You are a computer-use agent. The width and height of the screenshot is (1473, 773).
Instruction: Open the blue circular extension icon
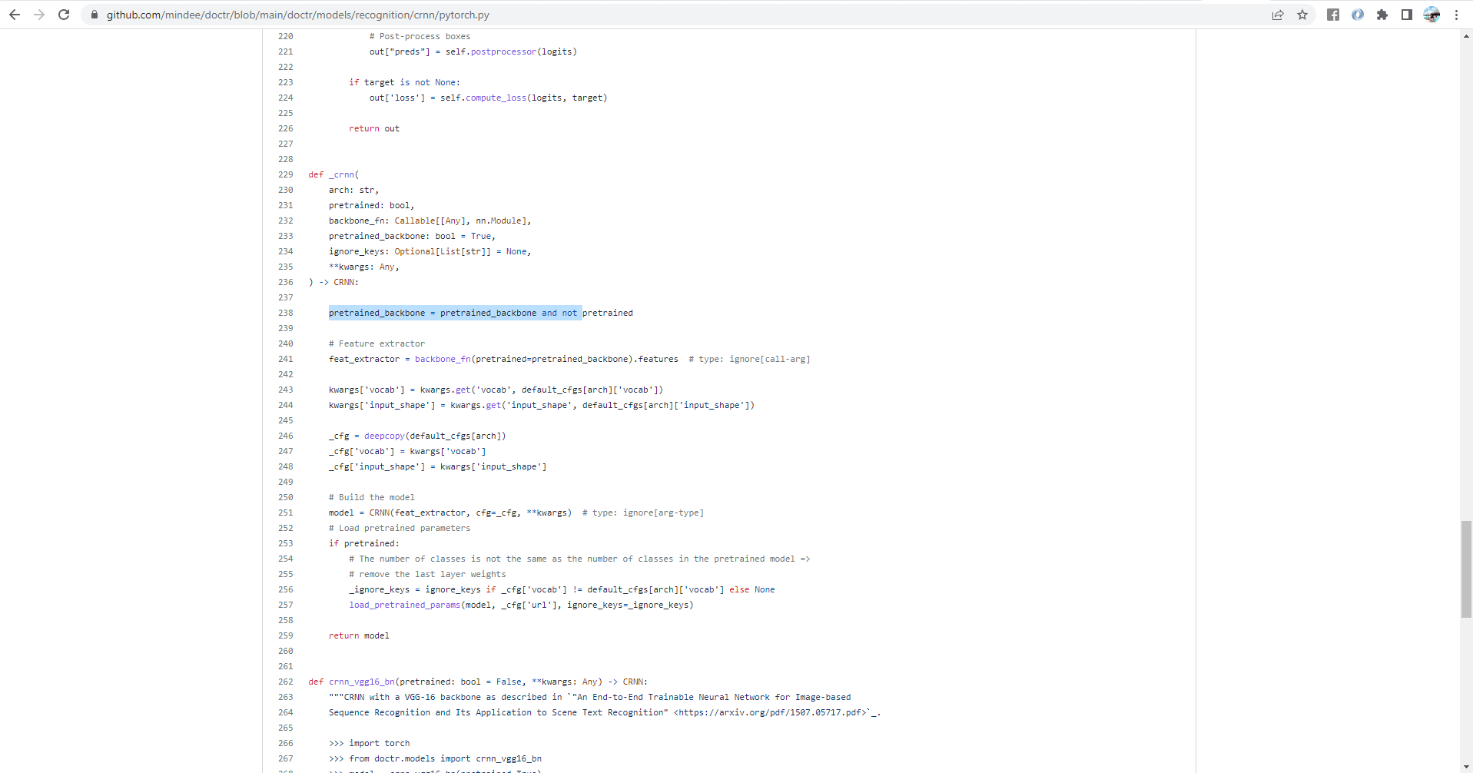1358,14
